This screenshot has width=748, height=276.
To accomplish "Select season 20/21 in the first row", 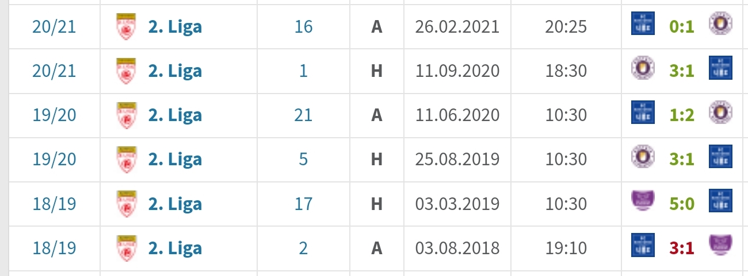I will pyautogui.click(x=54, y=27).
